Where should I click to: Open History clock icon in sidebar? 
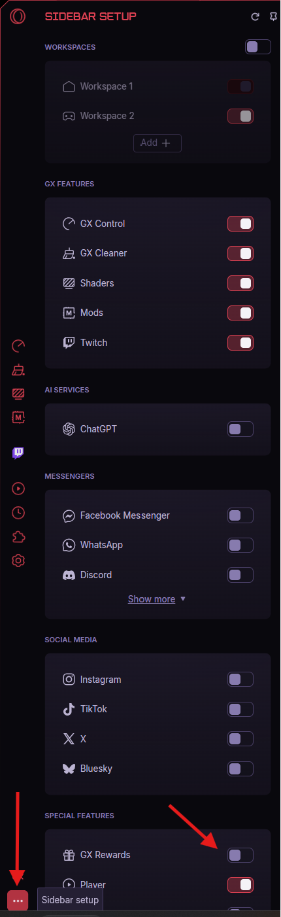18,512
